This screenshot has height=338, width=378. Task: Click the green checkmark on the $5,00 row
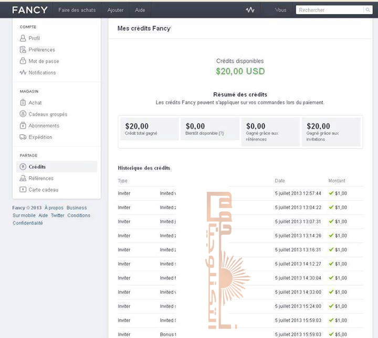point(331,334)
